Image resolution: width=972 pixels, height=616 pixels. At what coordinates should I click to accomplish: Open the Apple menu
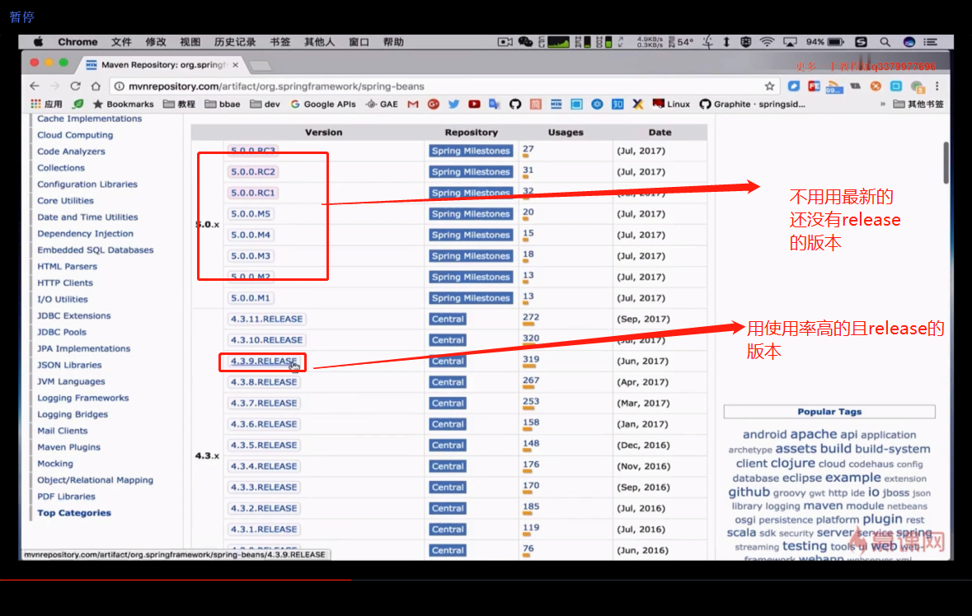[39, 42]
